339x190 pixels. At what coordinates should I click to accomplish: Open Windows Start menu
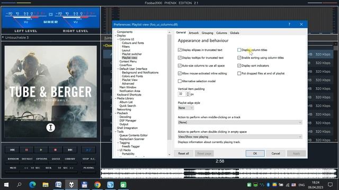tap(6, 185)
